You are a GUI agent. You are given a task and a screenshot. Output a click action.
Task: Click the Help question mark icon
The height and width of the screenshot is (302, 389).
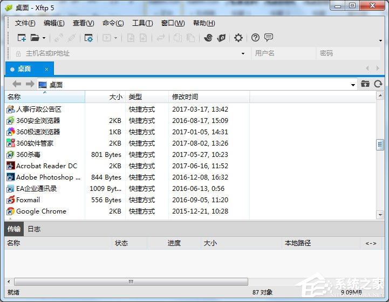[x=256, y=38]
